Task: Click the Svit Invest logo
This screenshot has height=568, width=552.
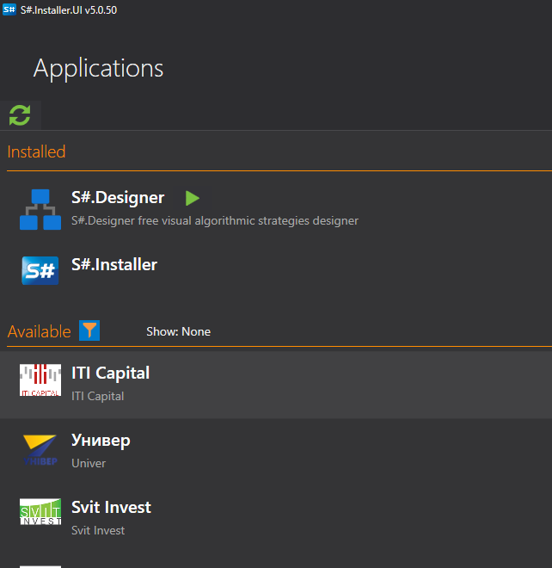Action: tap(40, 512)
